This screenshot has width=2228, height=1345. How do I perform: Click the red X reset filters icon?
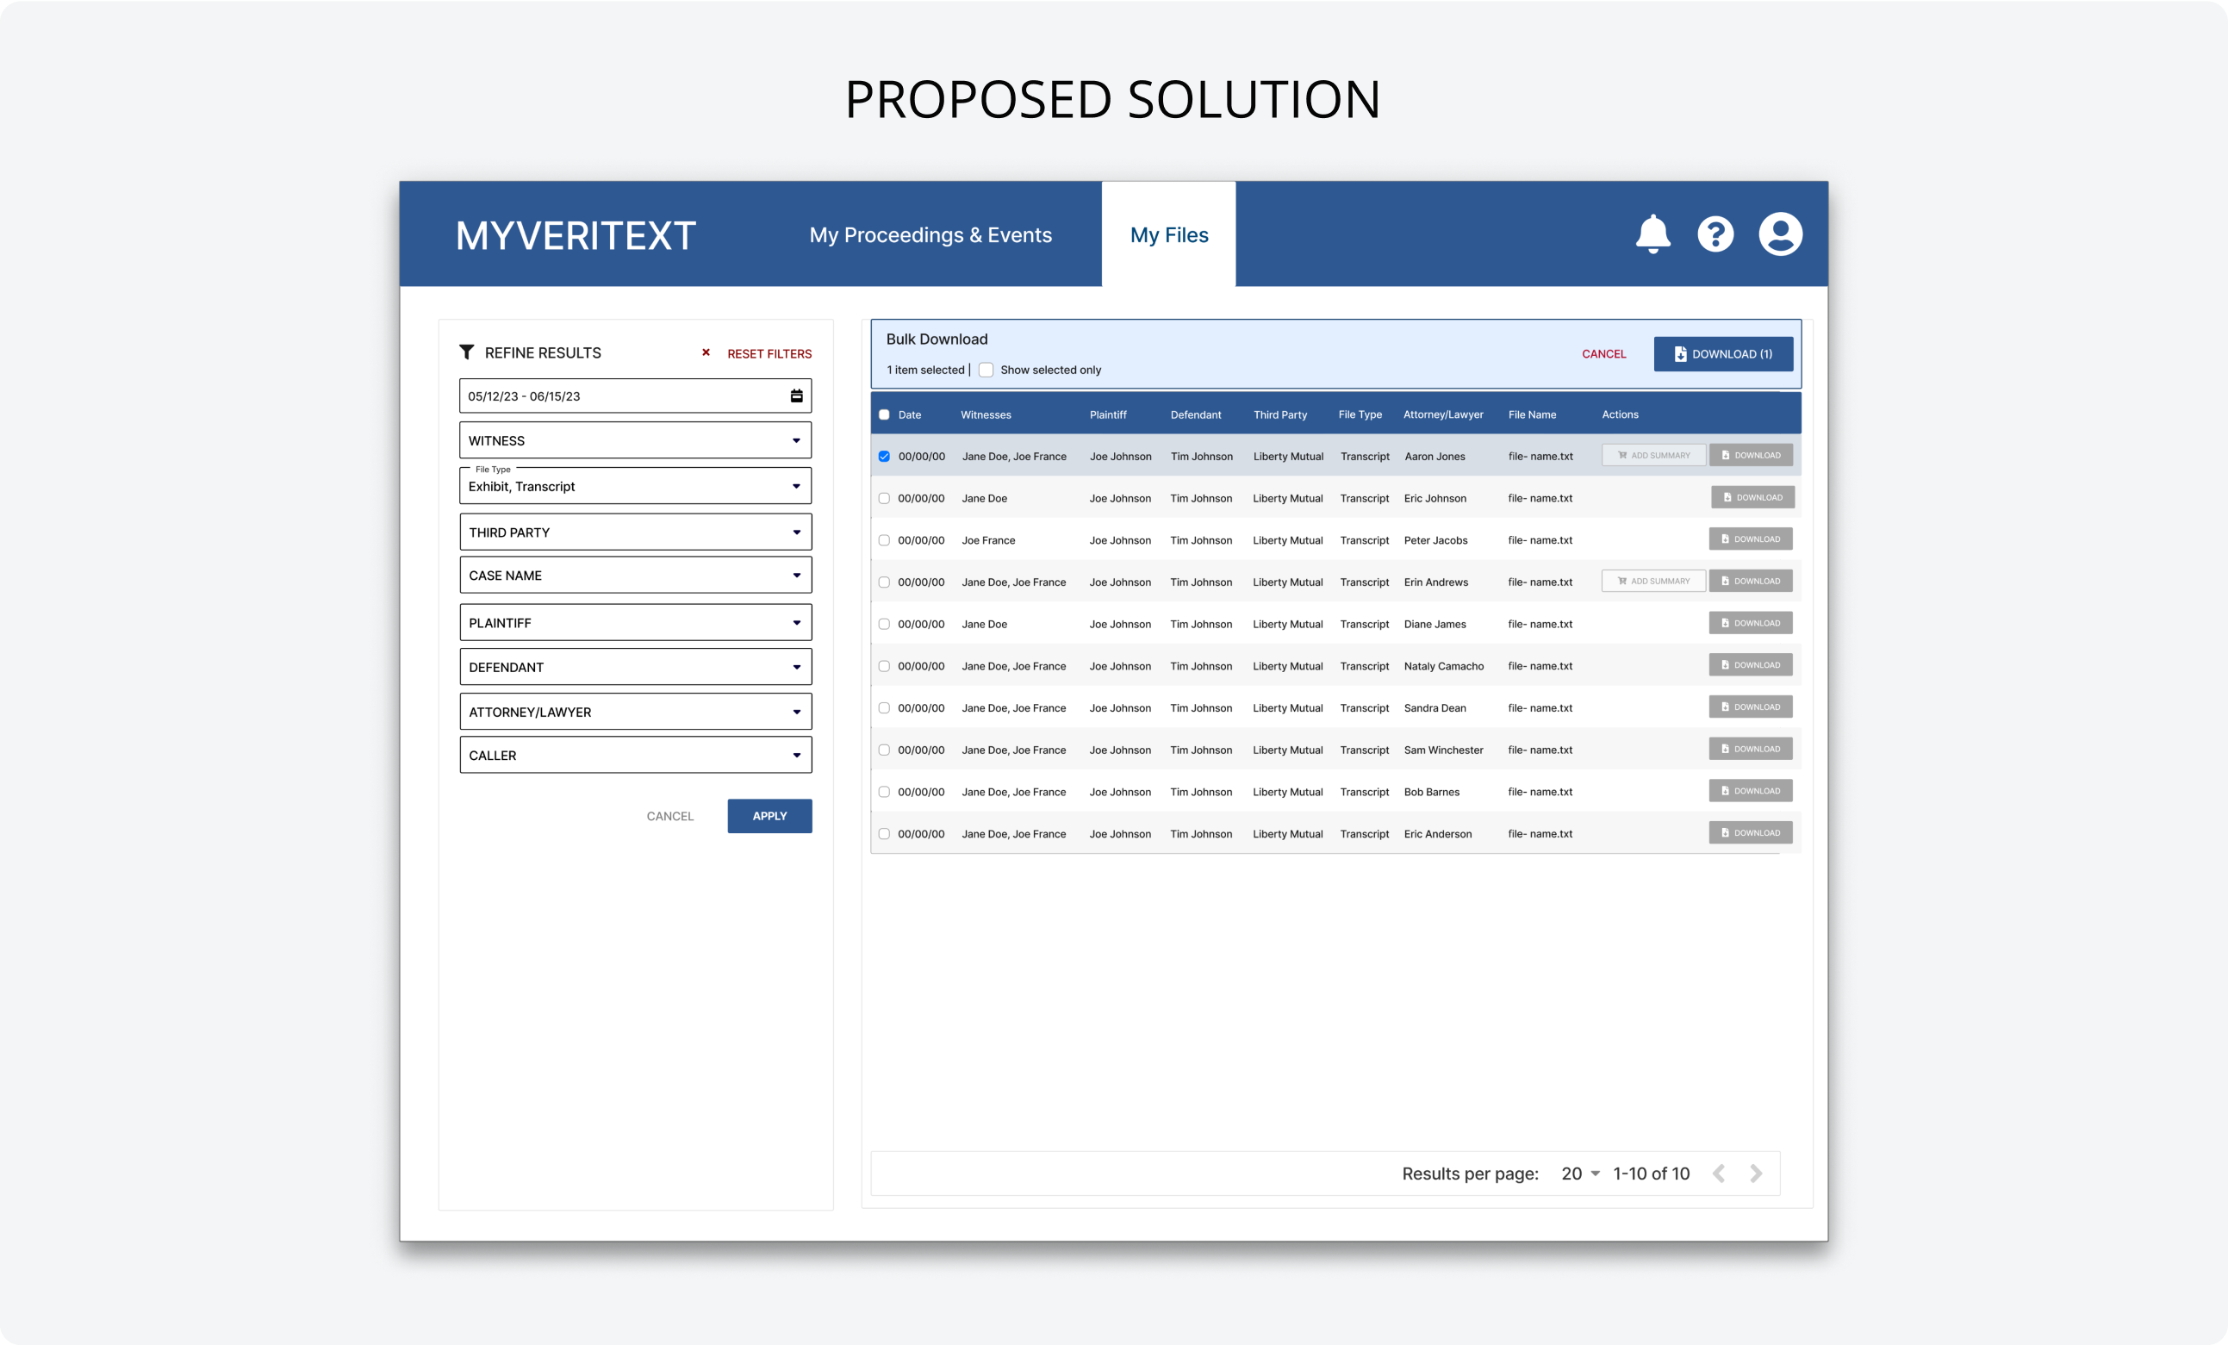(706, 352)
